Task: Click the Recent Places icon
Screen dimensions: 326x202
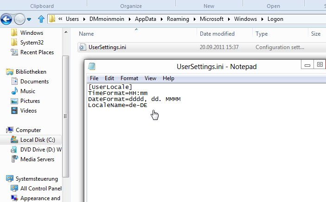Action: 14,52
